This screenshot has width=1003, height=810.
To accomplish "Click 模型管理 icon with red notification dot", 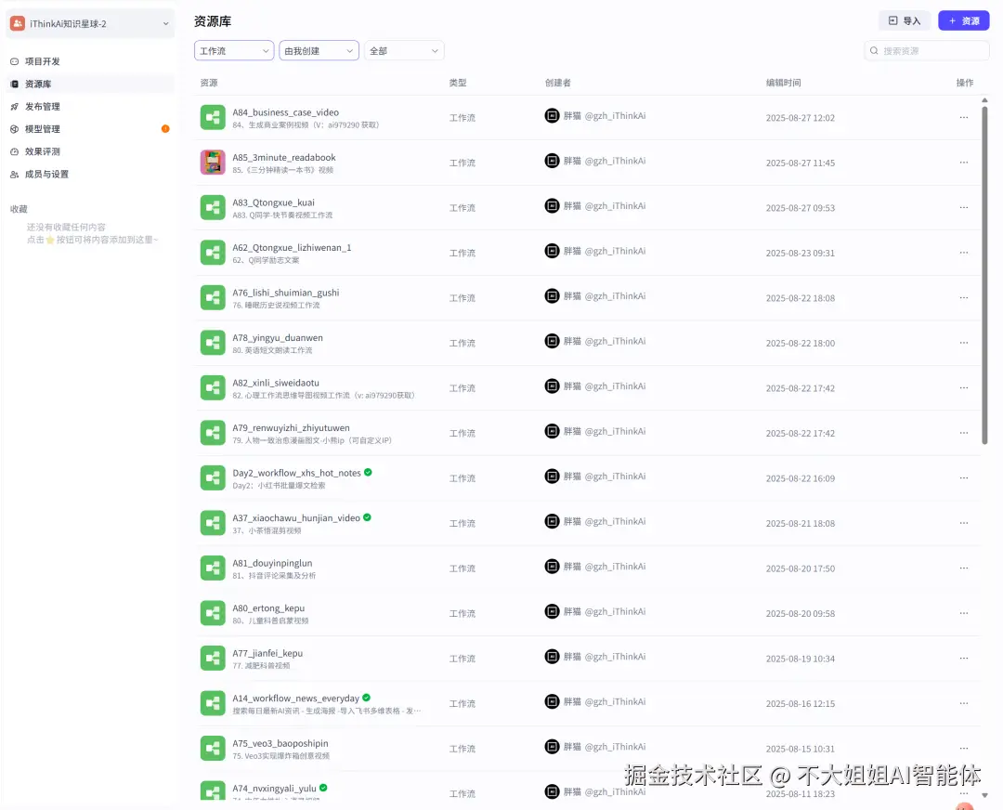I will pyautogui.click(x=13, y=128).
